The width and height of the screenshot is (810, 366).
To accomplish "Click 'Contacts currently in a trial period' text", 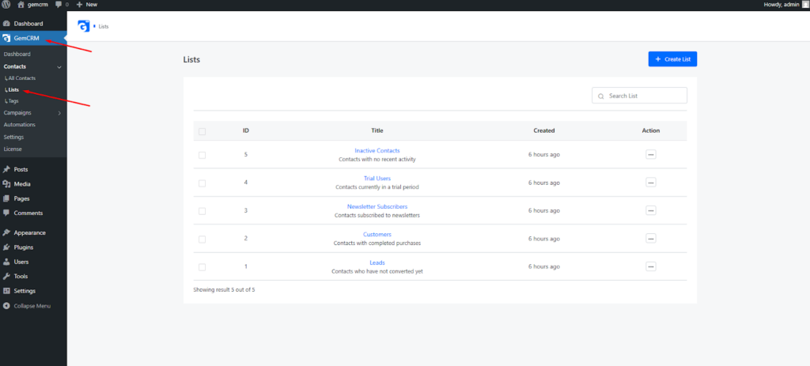I will (377, 187).
